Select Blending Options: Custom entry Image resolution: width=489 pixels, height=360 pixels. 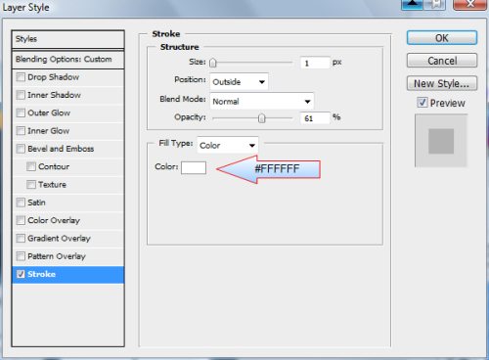tap(67, 60)
